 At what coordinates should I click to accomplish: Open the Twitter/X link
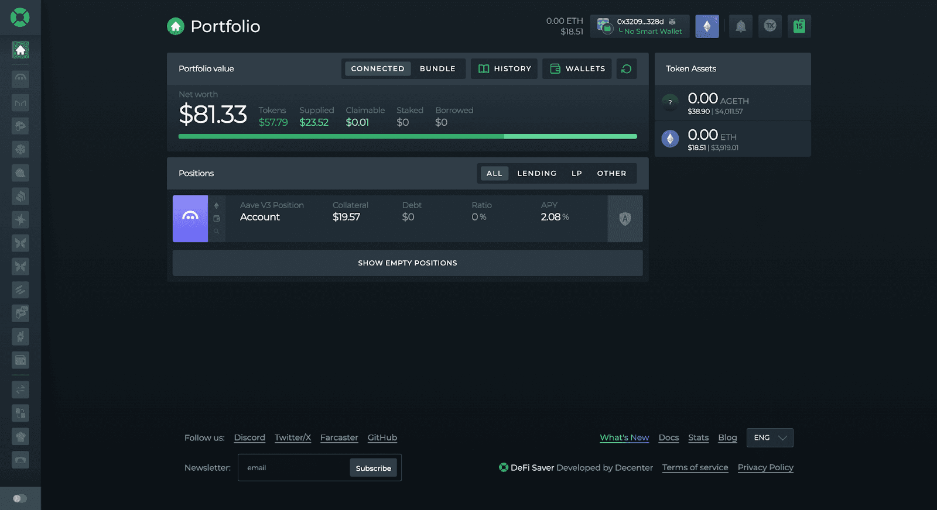pos(293,437)
